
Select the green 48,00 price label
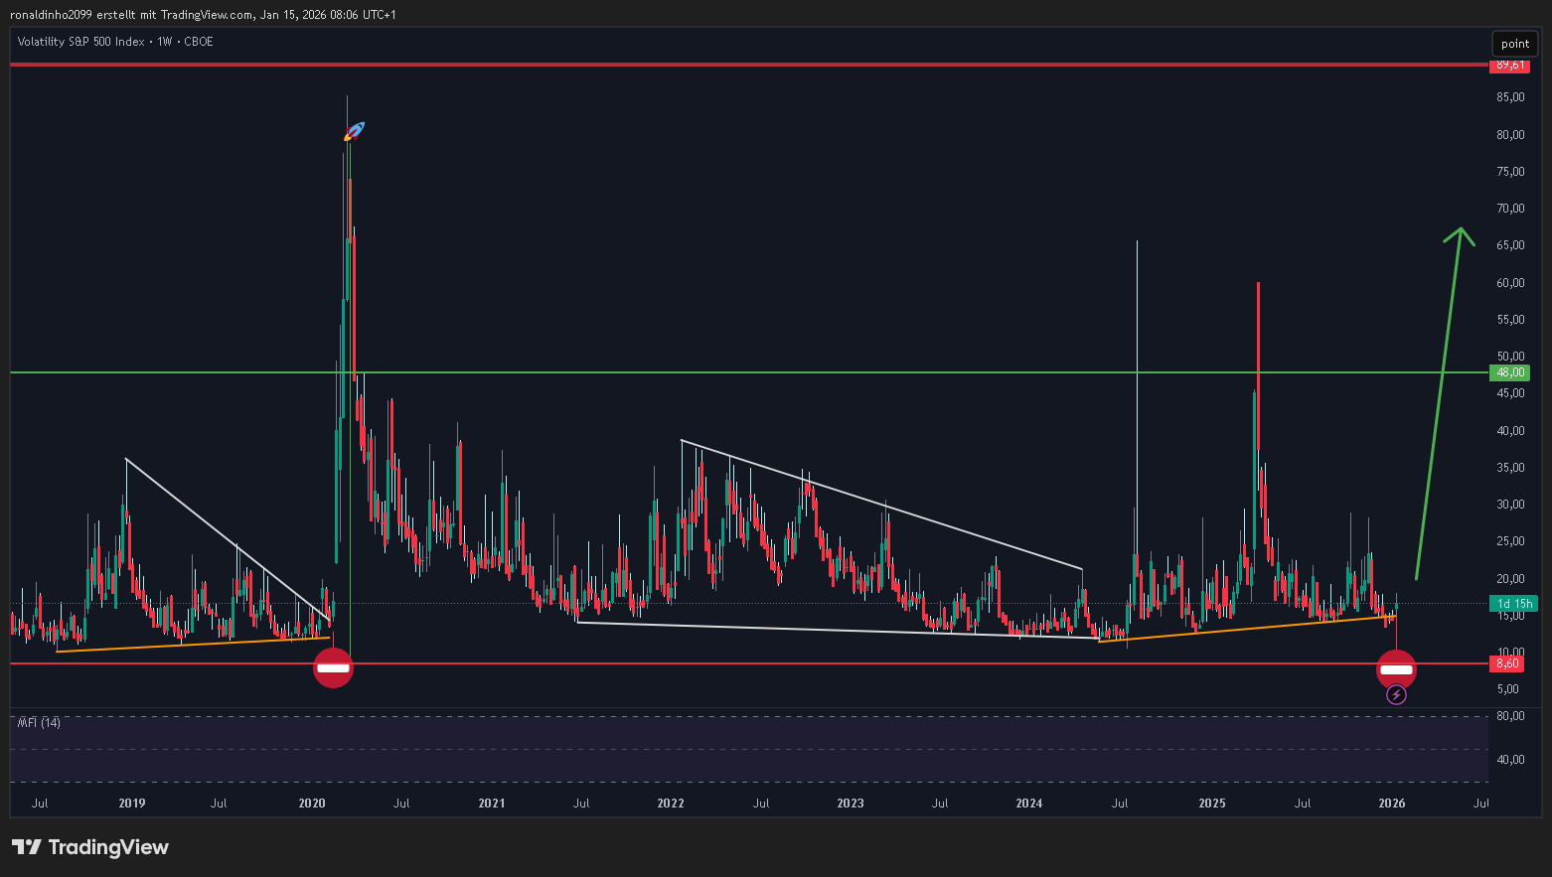click(1509, 372)
